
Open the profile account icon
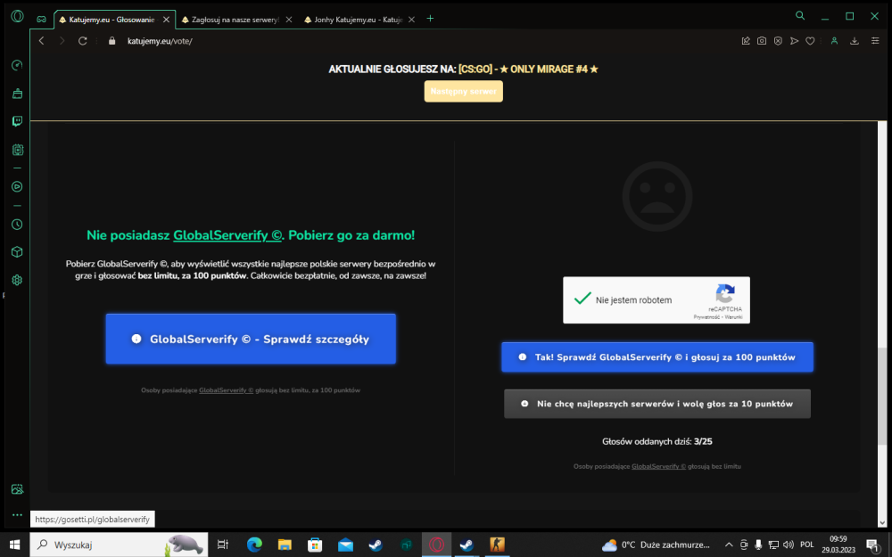(x=834, y=41)
